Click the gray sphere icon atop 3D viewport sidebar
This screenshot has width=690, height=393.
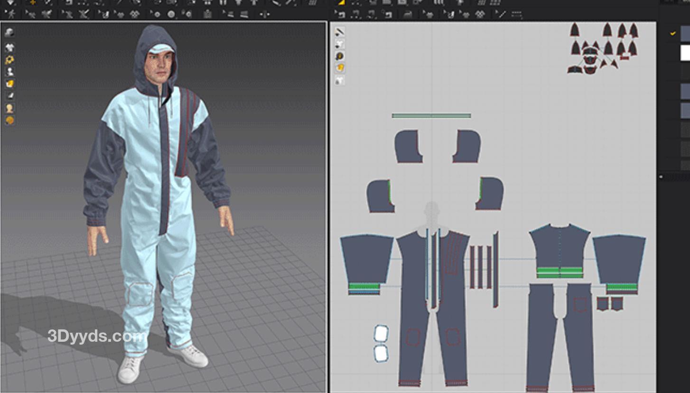(9, 32)
